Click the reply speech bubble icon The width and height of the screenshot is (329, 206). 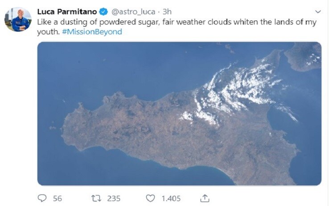(42, 198)
